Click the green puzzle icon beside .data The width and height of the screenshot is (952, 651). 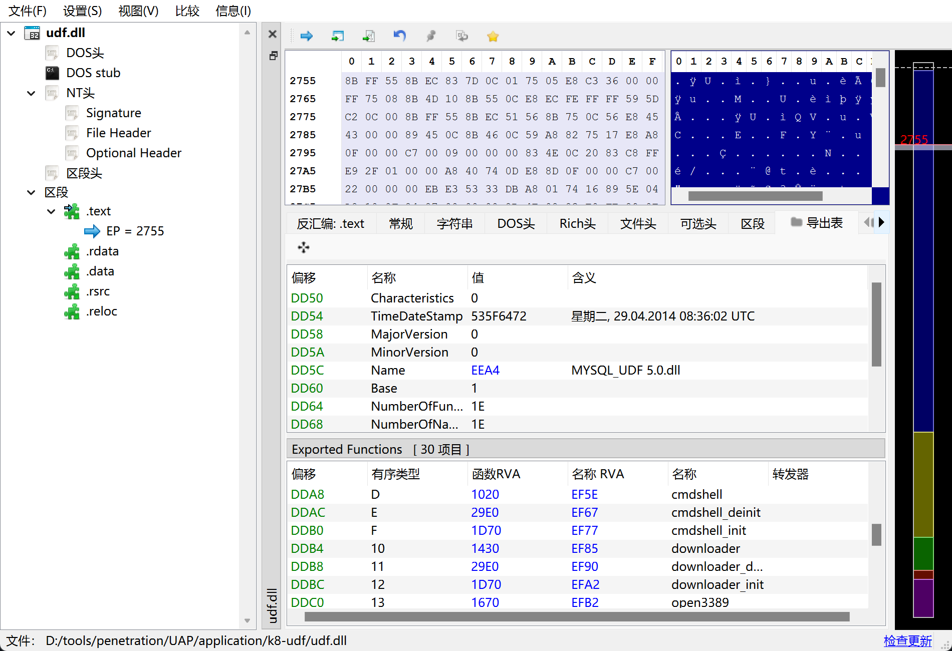(x=72, y=271)
